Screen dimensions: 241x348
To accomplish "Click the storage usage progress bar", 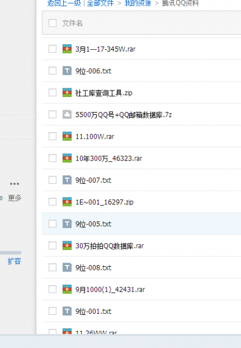I will click(x=10, y=252).
